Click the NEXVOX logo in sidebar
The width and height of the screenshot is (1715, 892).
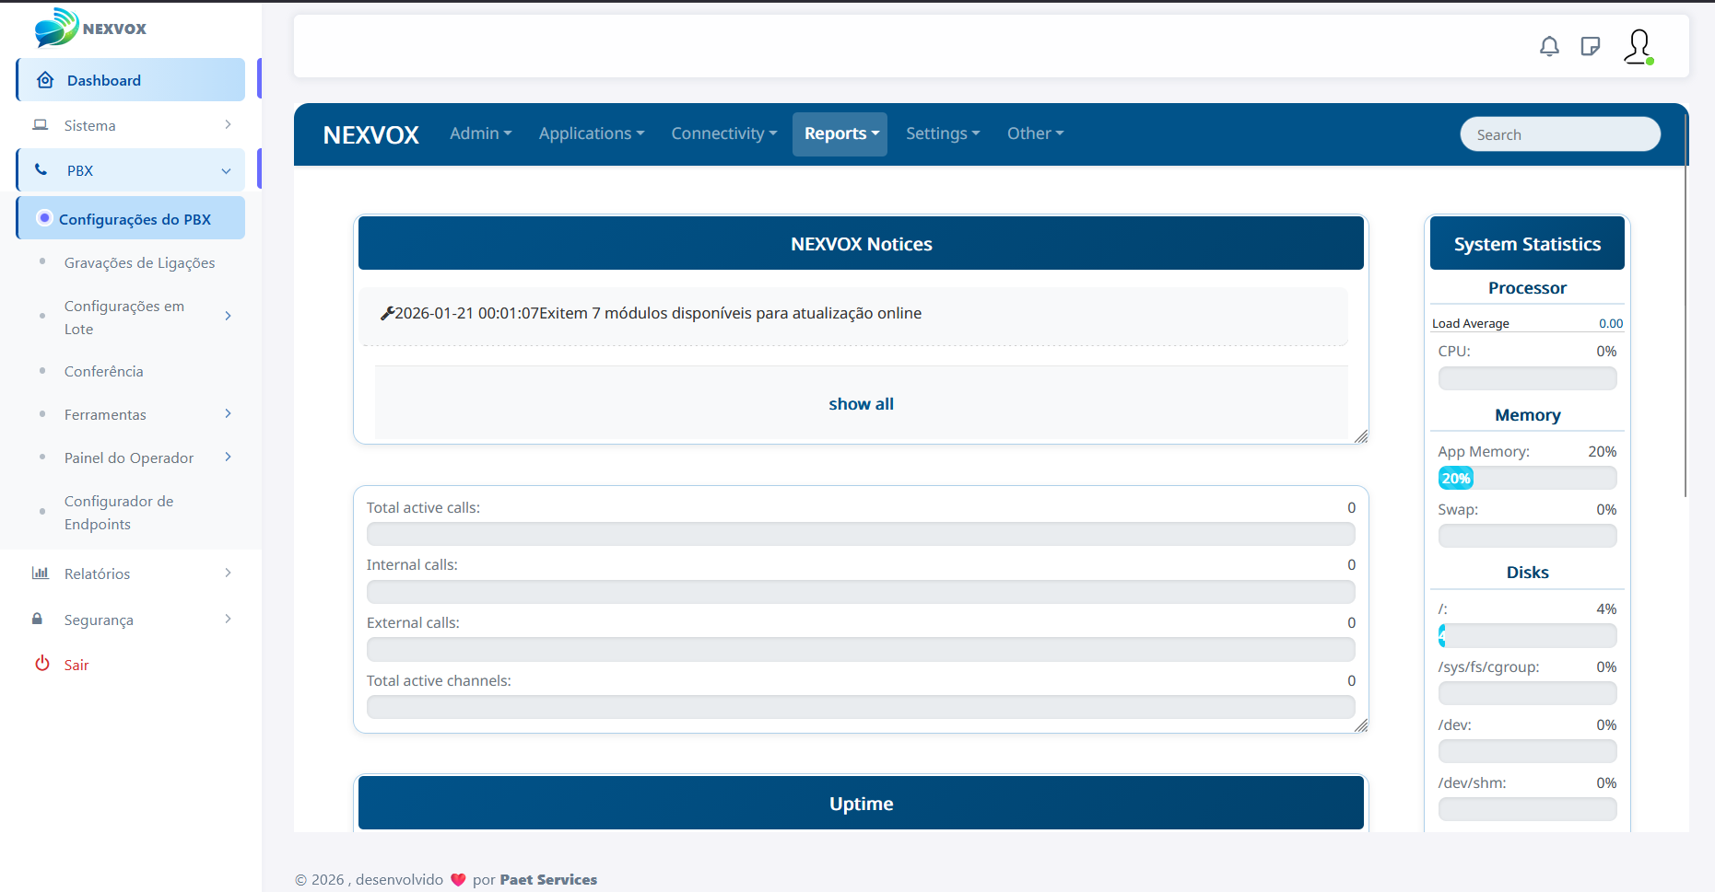coord(90,28)
